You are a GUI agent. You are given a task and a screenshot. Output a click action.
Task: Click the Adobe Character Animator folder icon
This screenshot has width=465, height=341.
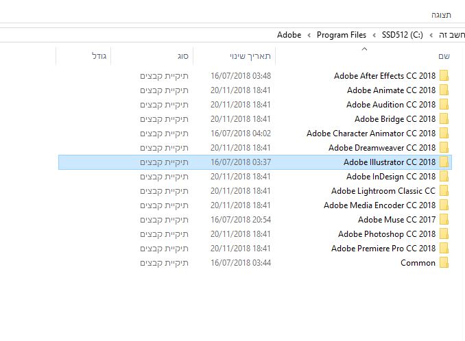[x=444, y=134]
